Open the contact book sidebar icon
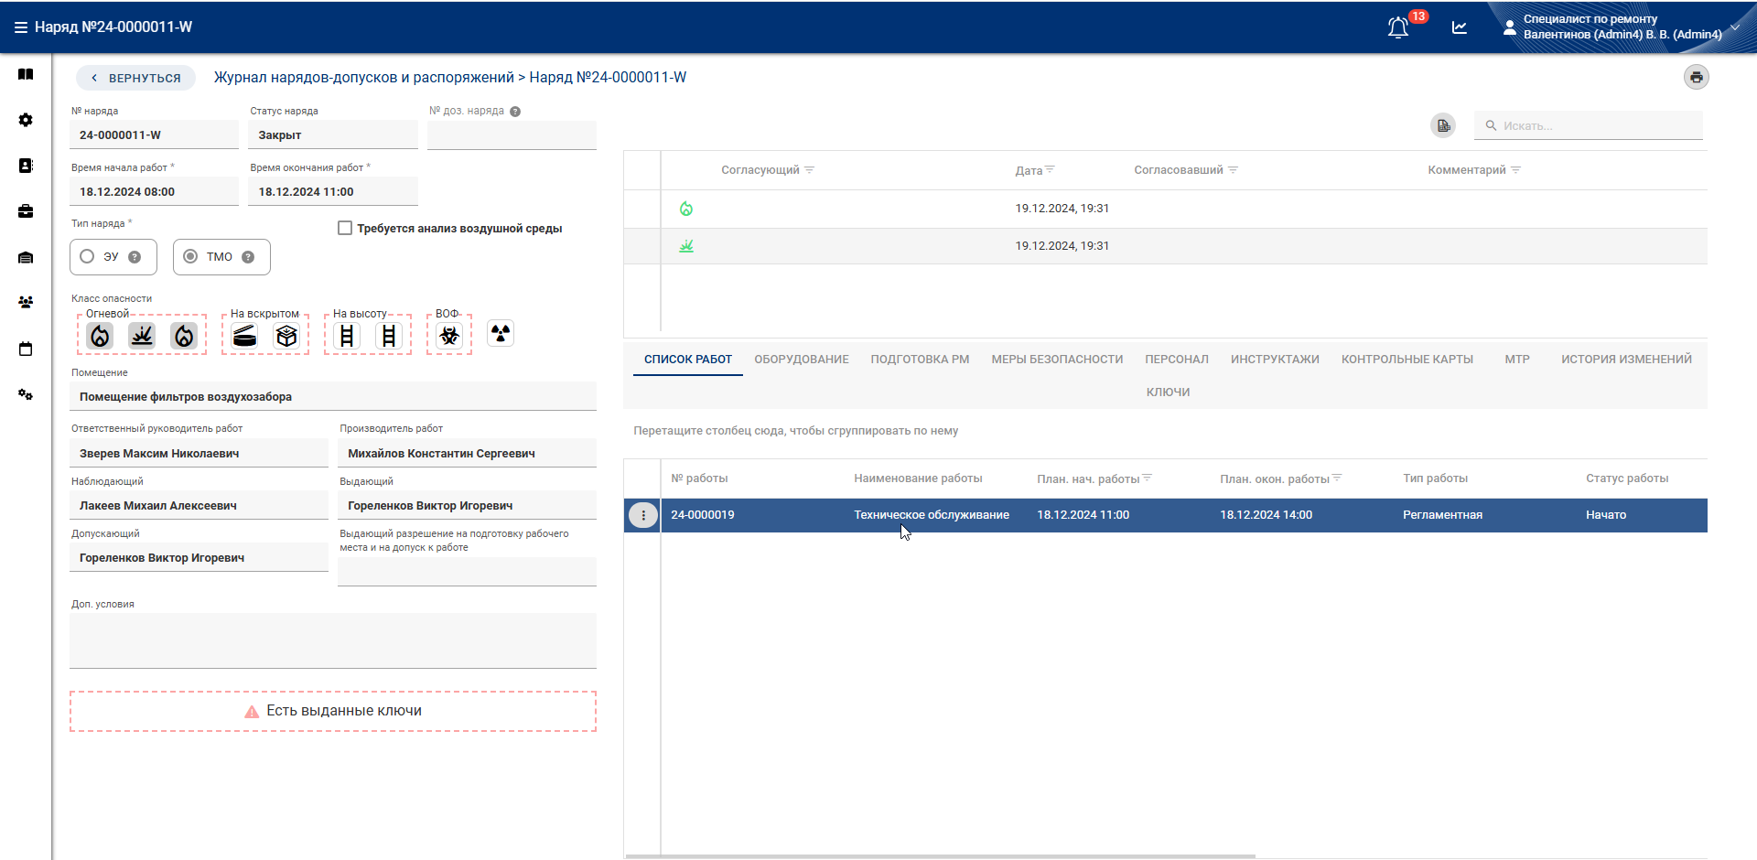 (x=26, y=166)
